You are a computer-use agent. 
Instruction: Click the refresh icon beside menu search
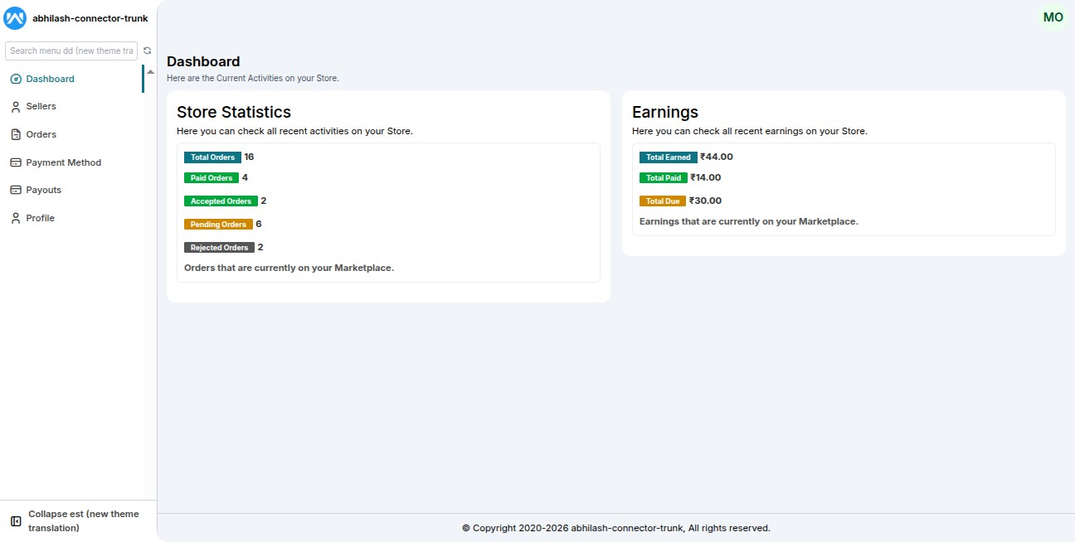148,51
